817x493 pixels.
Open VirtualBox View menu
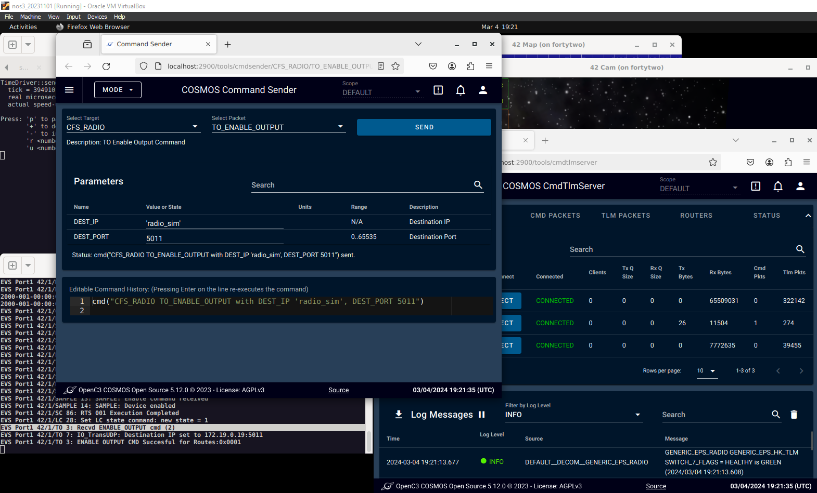point(54,17)
